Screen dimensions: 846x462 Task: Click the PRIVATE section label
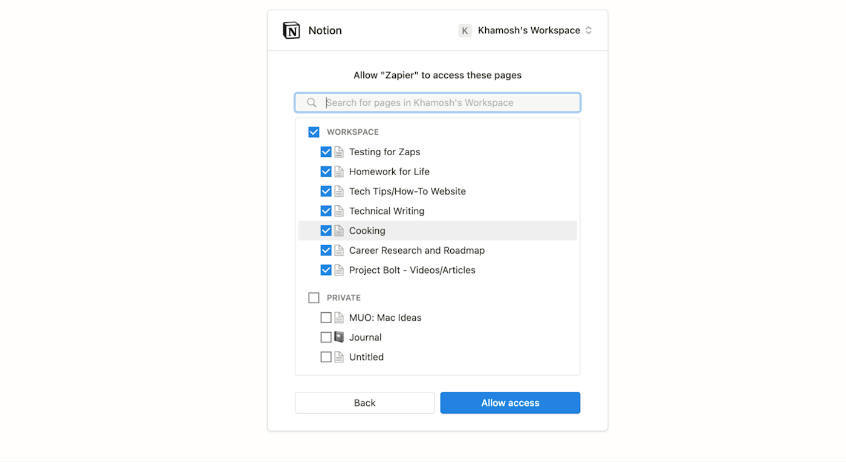point(344,298)
